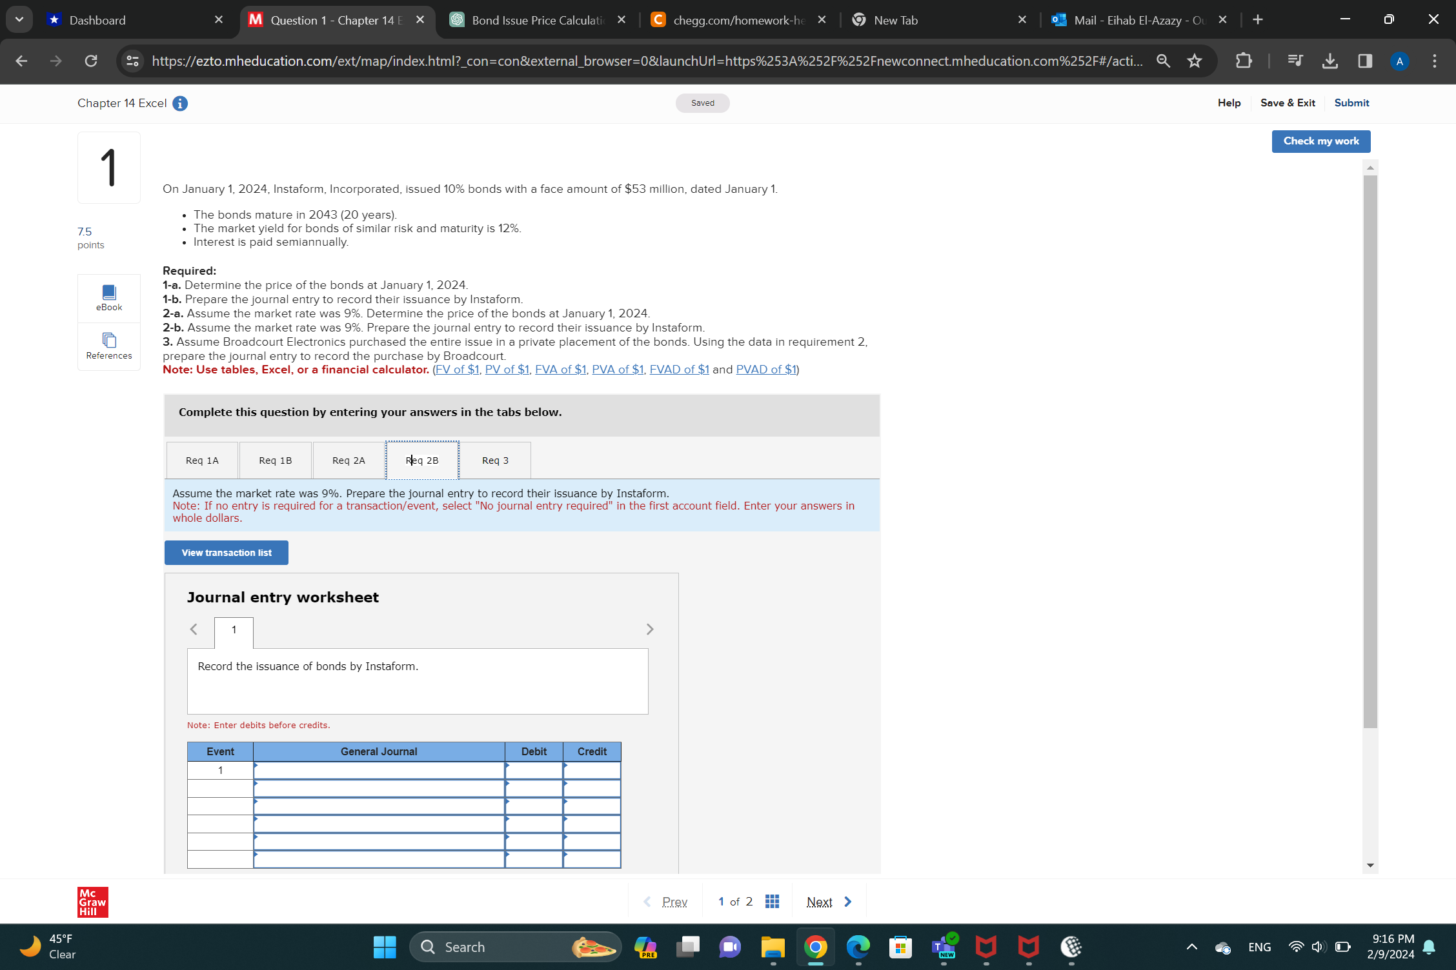Launch File Explorer from the taskbar
The height and width of the screenshot is (970, 1456).
(x=772, y=947)
